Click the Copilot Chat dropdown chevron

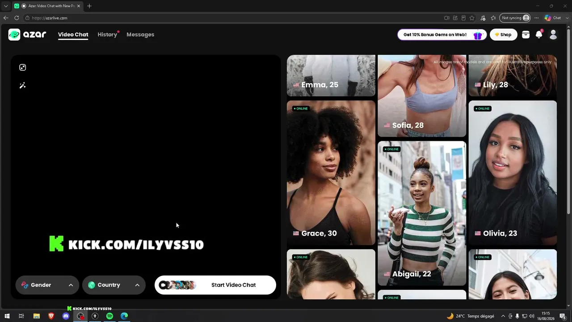(566, 18)
